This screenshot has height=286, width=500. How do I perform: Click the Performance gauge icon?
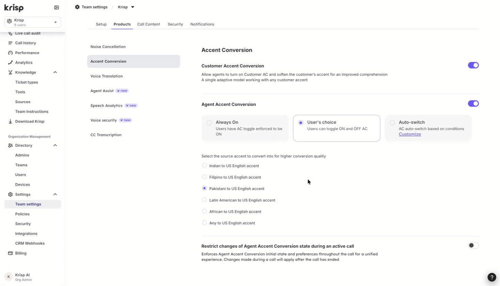point(10,53)
